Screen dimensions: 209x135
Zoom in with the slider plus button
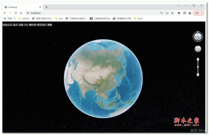[x=198, y=59]
